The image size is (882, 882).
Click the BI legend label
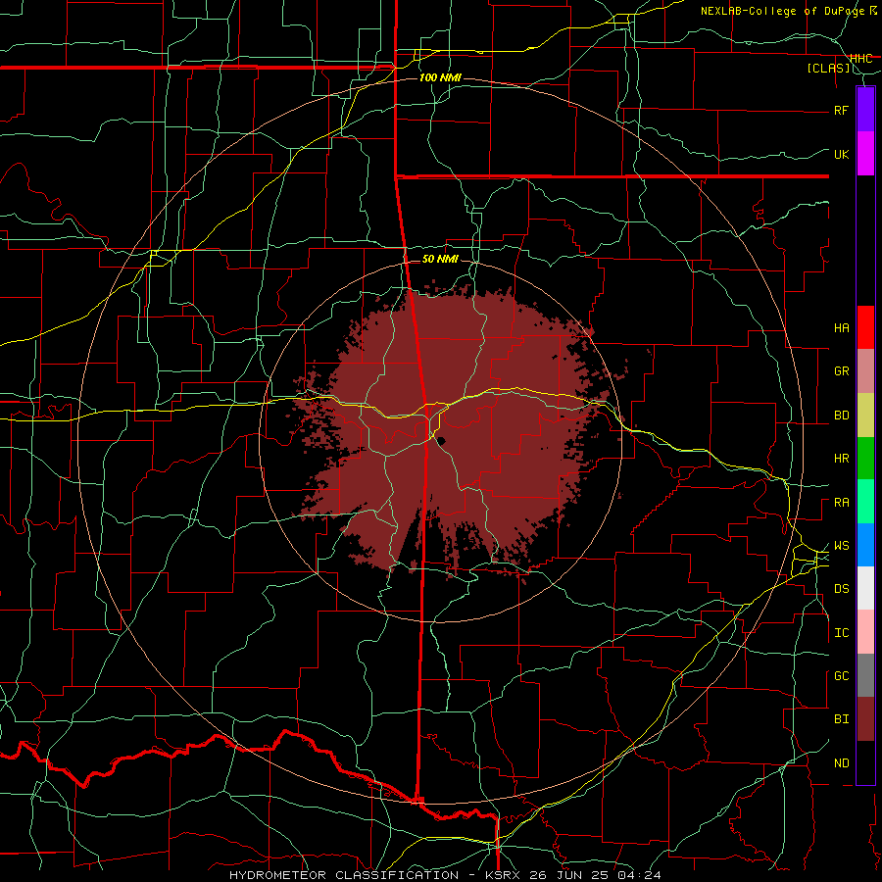(841, 719)
